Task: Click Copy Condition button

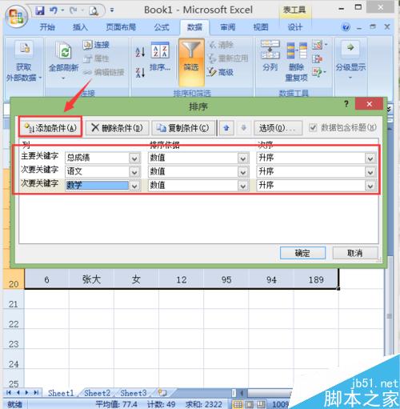Action: [x=182, y=128]
